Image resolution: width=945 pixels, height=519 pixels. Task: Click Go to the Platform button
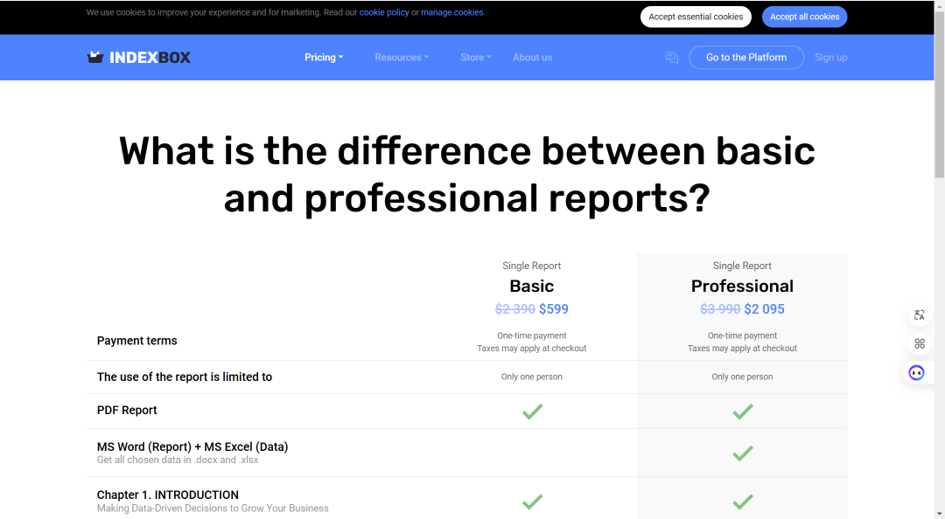(x=746, y=57)
